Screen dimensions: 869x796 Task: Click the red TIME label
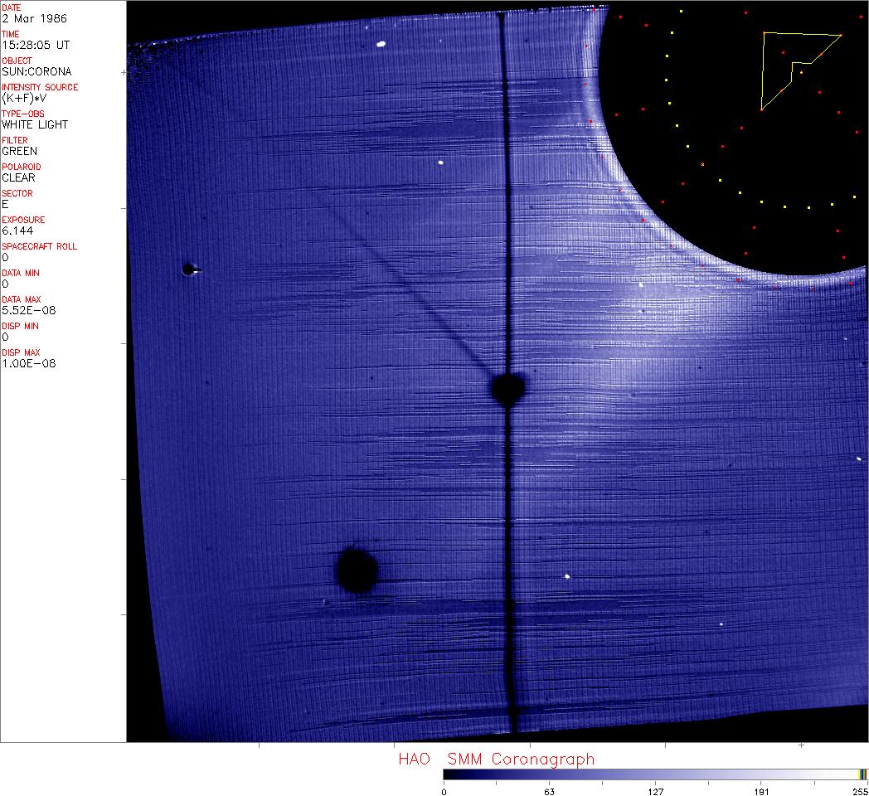[11, 34]
